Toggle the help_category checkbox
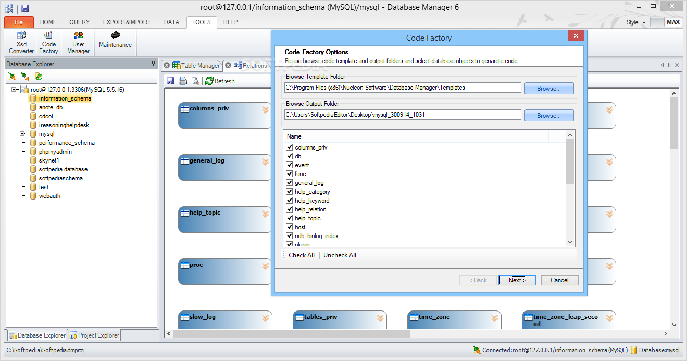This screenshot has width=687, height=361. click(290, 192)
